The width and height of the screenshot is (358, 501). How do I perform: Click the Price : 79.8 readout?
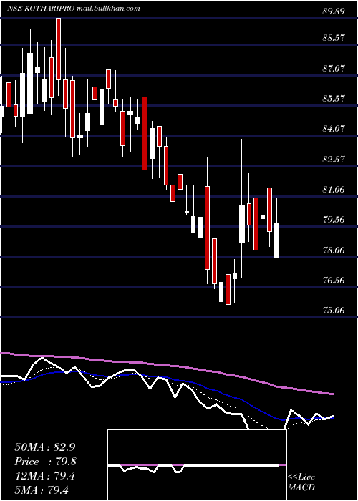pos(45,462)
